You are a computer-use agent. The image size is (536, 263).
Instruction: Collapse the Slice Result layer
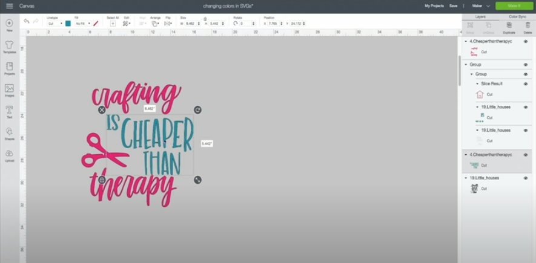tap(477, 84)
